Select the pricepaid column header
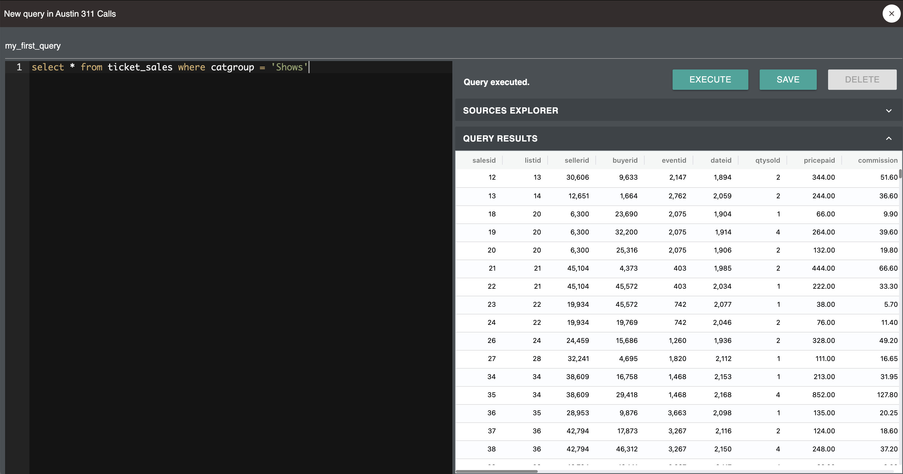 (x=819, y=160)
